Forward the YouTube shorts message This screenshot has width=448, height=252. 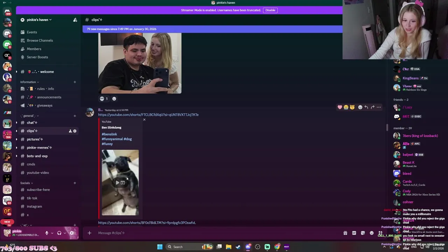point(372,107)
